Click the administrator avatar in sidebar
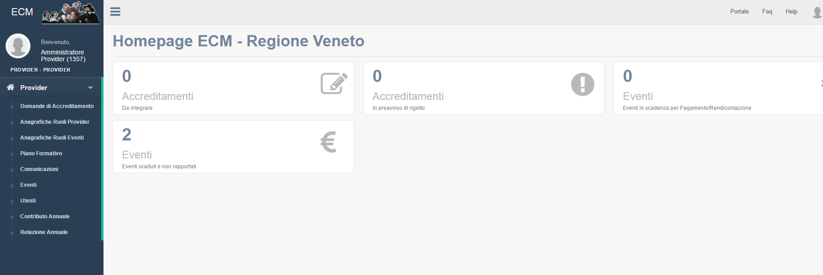The width and height of the screenshot is (823, 275). 18,45
